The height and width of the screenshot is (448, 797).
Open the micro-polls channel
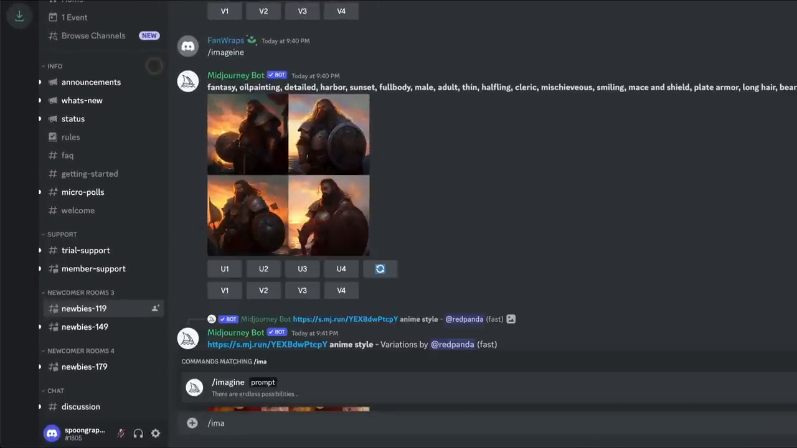point(83,192)
